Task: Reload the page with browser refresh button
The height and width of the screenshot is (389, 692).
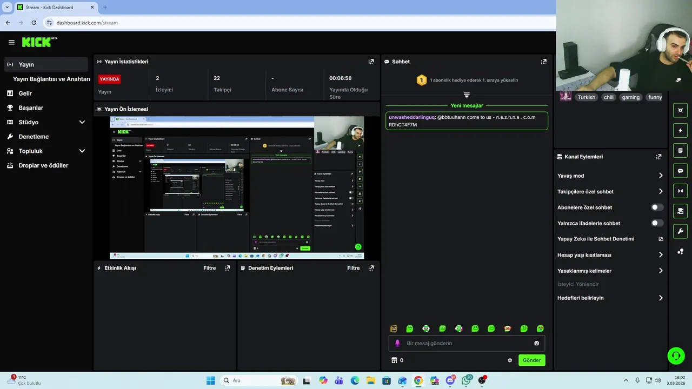Action: tap(34, 23)
